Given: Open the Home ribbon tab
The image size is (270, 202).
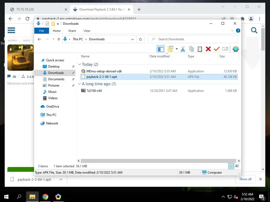Looking at the screenshot, I should (57, 31).
